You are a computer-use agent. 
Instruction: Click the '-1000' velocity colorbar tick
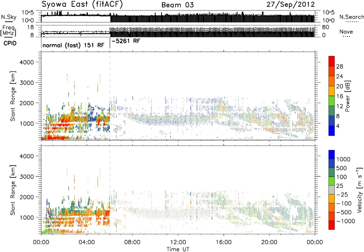point(346,221)
